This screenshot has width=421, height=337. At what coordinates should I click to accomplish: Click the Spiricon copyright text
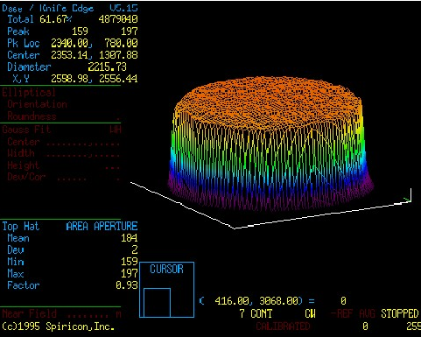pyautogui.click(x=58, y=326)
